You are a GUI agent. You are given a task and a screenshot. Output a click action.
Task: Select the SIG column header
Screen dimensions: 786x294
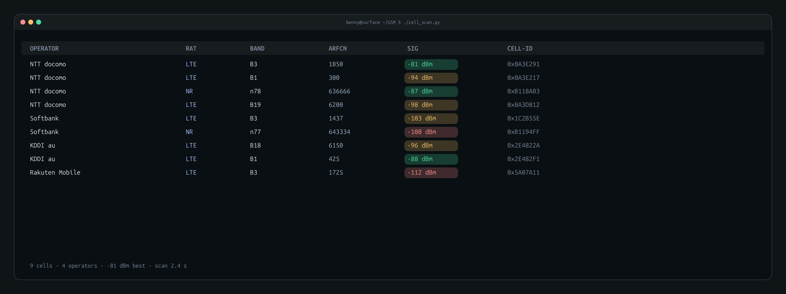[x=413, y=48]
